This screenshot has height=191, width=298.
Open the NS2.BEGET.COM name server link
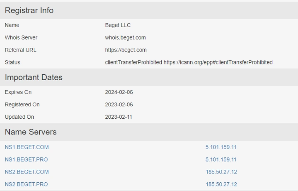pyautogui.click(x=27, y=172)
